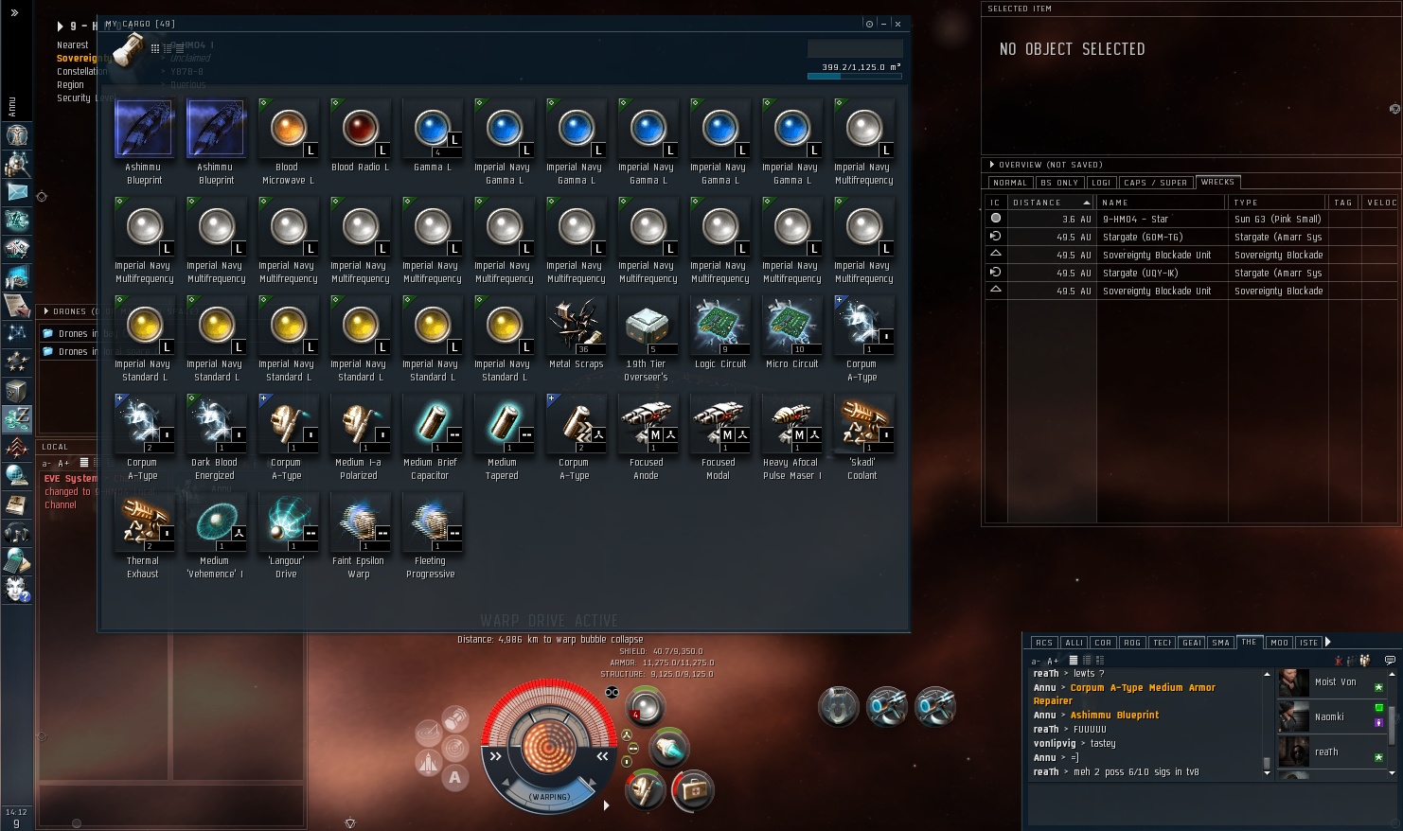This screenshot has width=1403, height=831.
Task: Collapse the system info panel arrow
Action: tap(61, 27)
